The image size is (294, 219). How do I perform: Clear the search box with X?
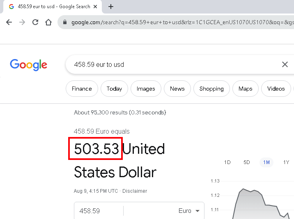tap(285, 64)
